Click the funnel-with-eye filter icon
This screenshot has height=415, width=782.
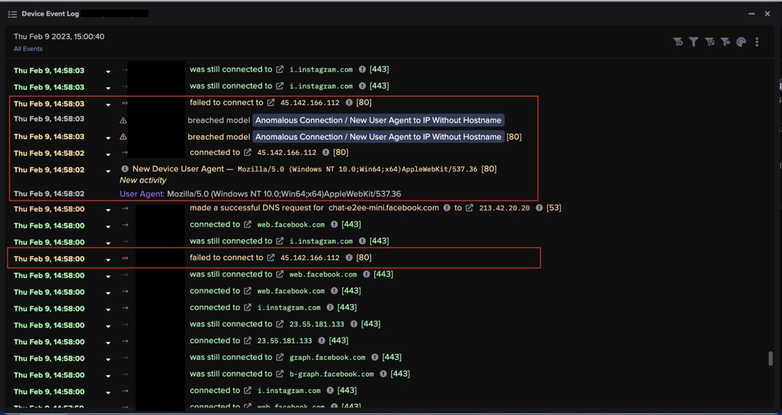point(726,42)
